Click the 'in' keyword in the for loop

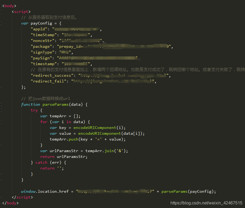(x=69, y=122)
